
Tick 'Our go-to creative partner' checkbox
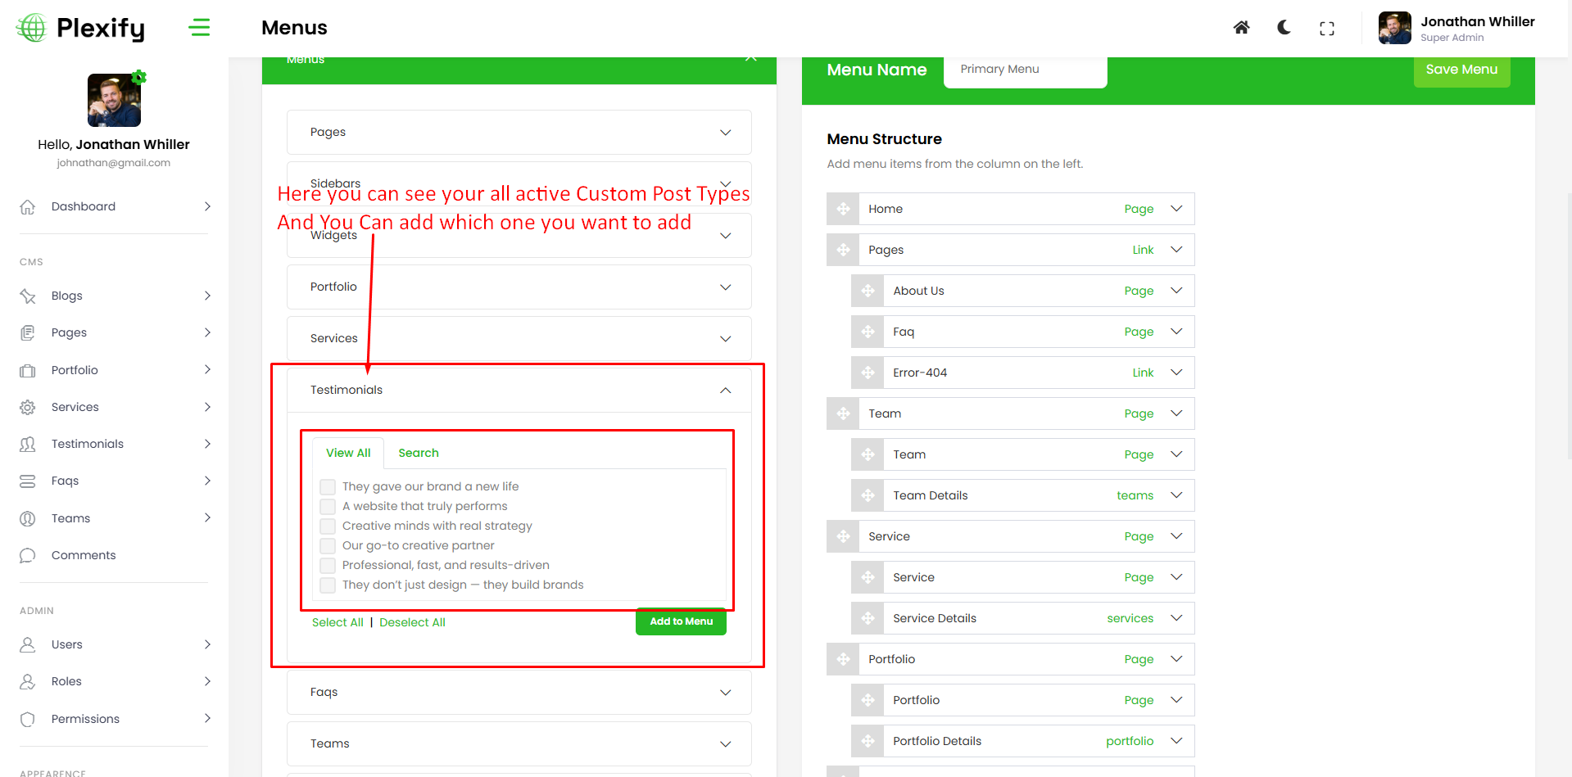pyautogui.click(x=328, y=545)
